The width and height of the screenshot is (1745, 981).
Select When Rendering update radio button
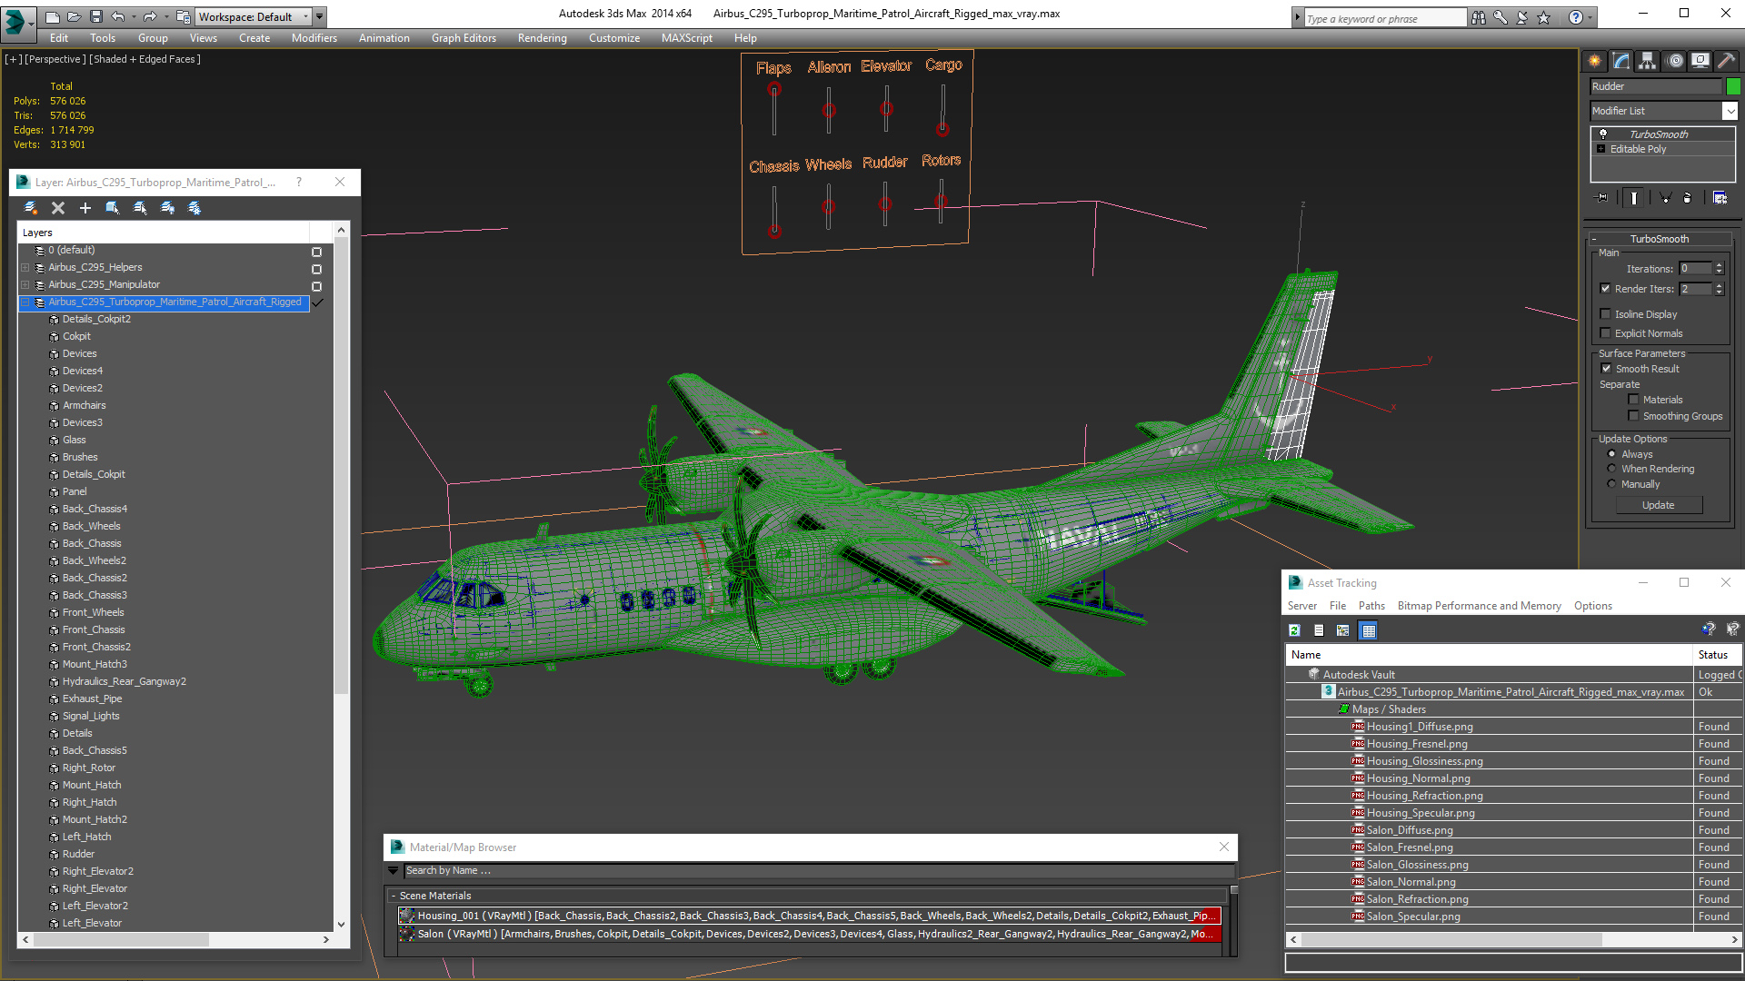pyautogui.click(x=1612, y=469)
